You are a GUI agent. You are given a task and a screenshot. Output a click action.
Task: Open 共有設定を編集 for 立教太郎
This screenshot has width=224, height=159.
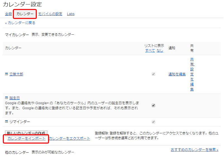coord(192,74)
